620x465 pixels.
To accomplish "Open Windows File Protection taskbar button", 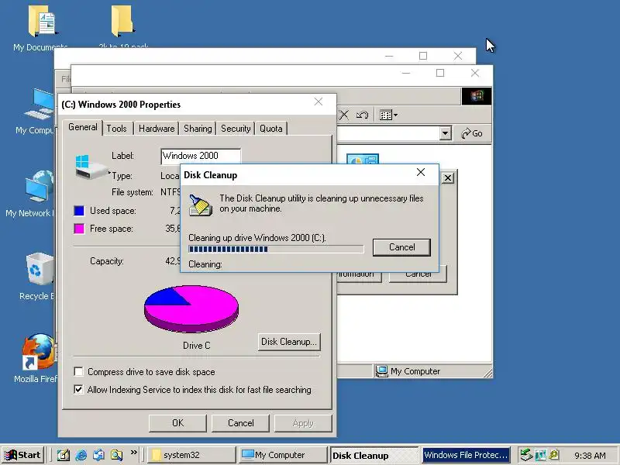I will click(466, 455).
